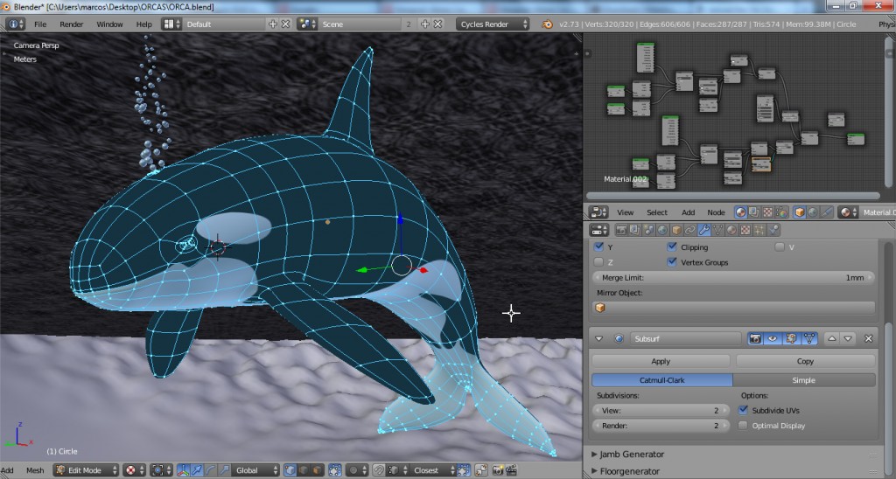Enable the Optimal Display checkbox
The width and height of the screenshot is (896, 479).
point(744,426)
